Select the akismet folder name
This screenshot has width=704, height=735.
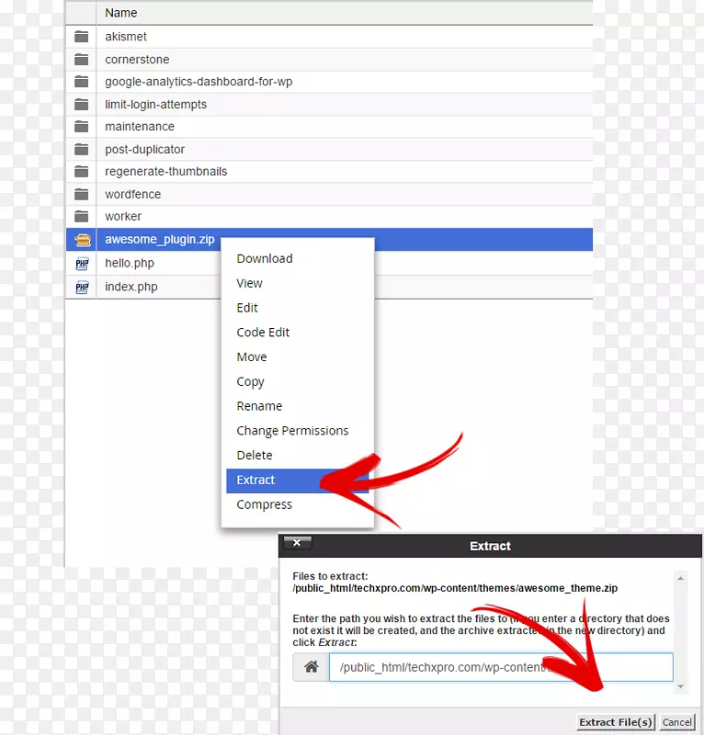(x=126, y=37)
